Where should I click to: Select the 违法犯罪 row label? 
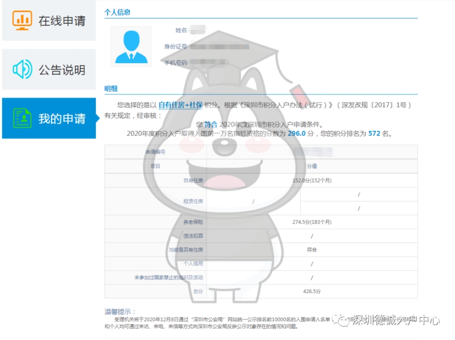coord(193,236)
